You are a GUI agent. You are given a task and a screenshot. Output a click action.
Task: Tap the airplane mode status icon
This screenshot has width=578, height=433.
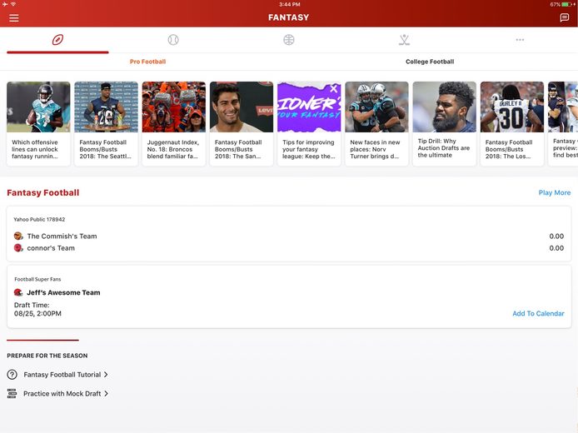(x=5, y=4)
